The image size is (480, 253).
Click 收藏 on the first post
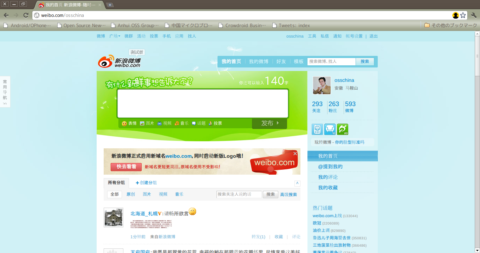[279, 237]
